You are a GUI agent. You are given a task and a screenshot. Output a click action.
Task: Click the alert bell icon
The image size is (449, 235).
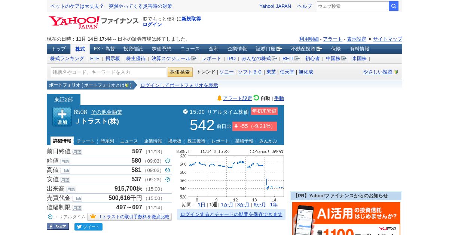coord(220,98)
